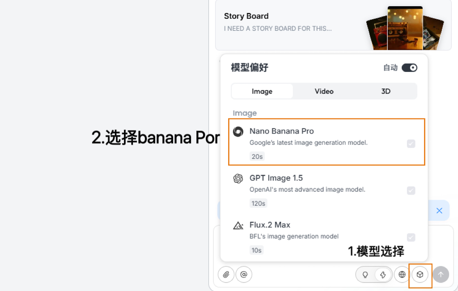Open the Story Board card
458x291 pixels.
[333, 25]
